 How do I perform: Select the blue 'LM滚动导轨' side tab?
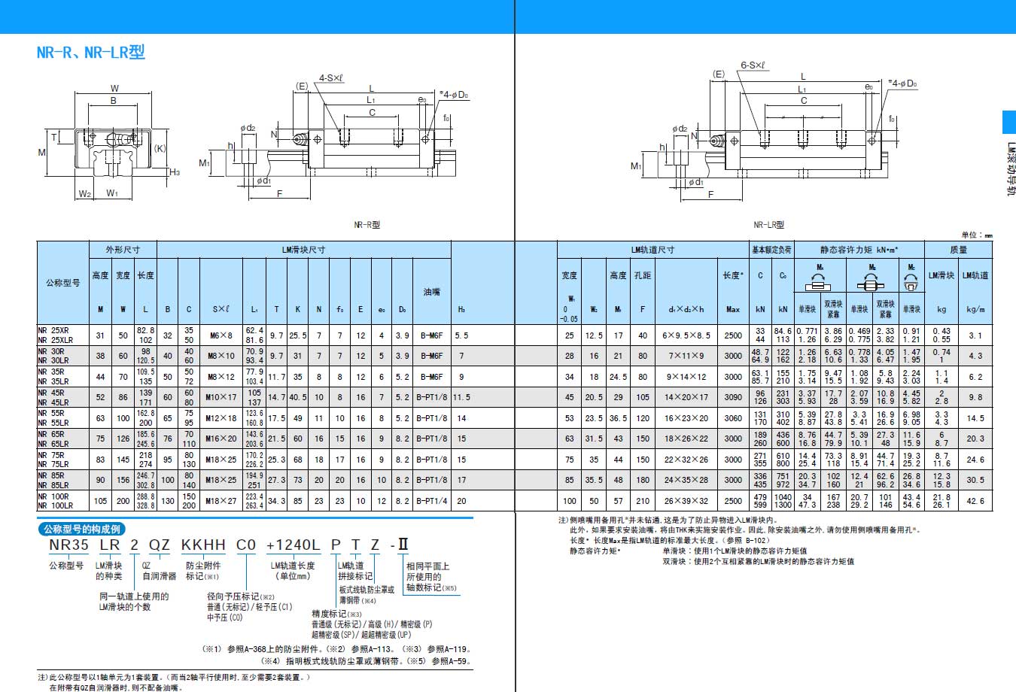[x=1009, y=155]
